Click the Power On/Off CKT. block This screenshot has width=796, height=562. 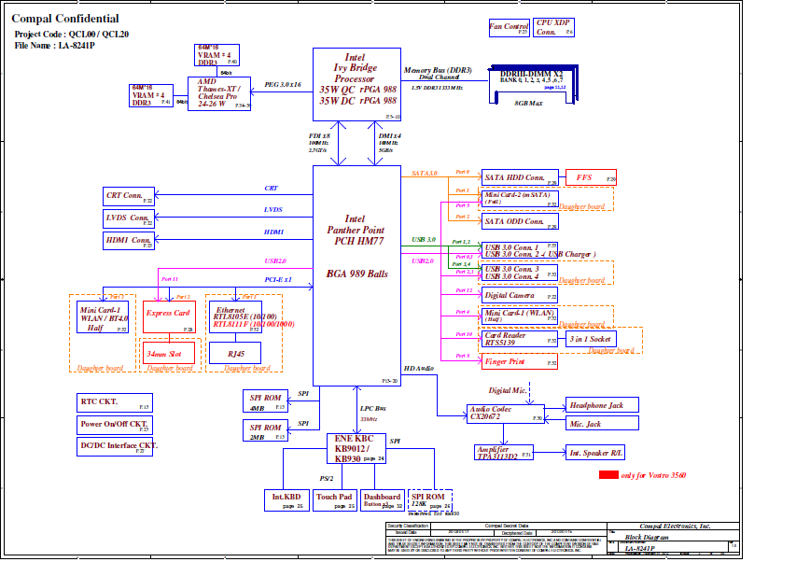115,425
